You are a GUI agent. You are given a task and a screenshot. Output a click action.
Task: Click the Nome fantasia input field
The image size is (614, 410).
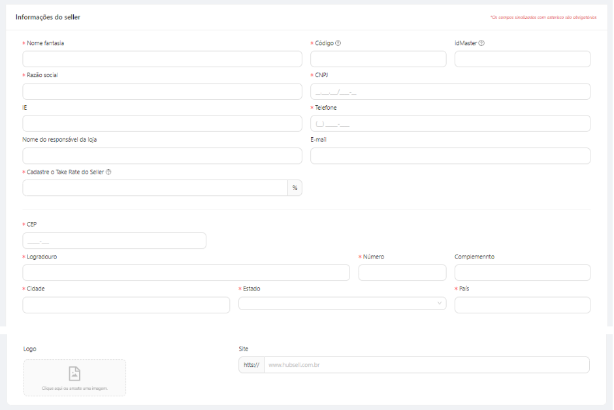tap(162, 59)
